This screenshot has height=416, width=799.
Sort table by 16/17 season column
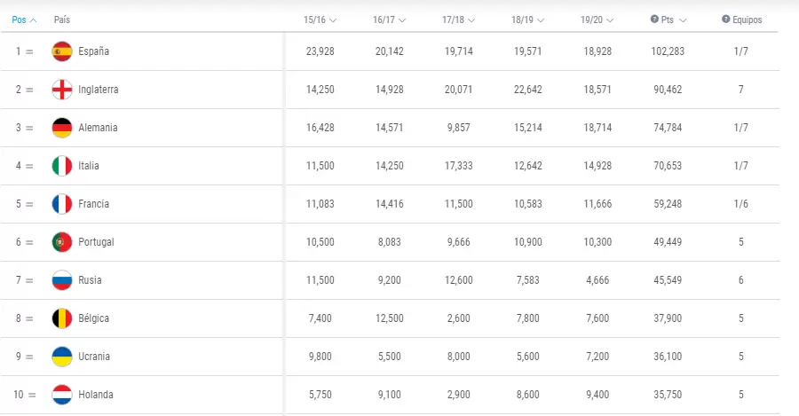[389, 20]
